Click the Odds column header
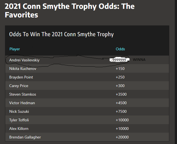Viewport: 177px width, 144px height. 120,49
